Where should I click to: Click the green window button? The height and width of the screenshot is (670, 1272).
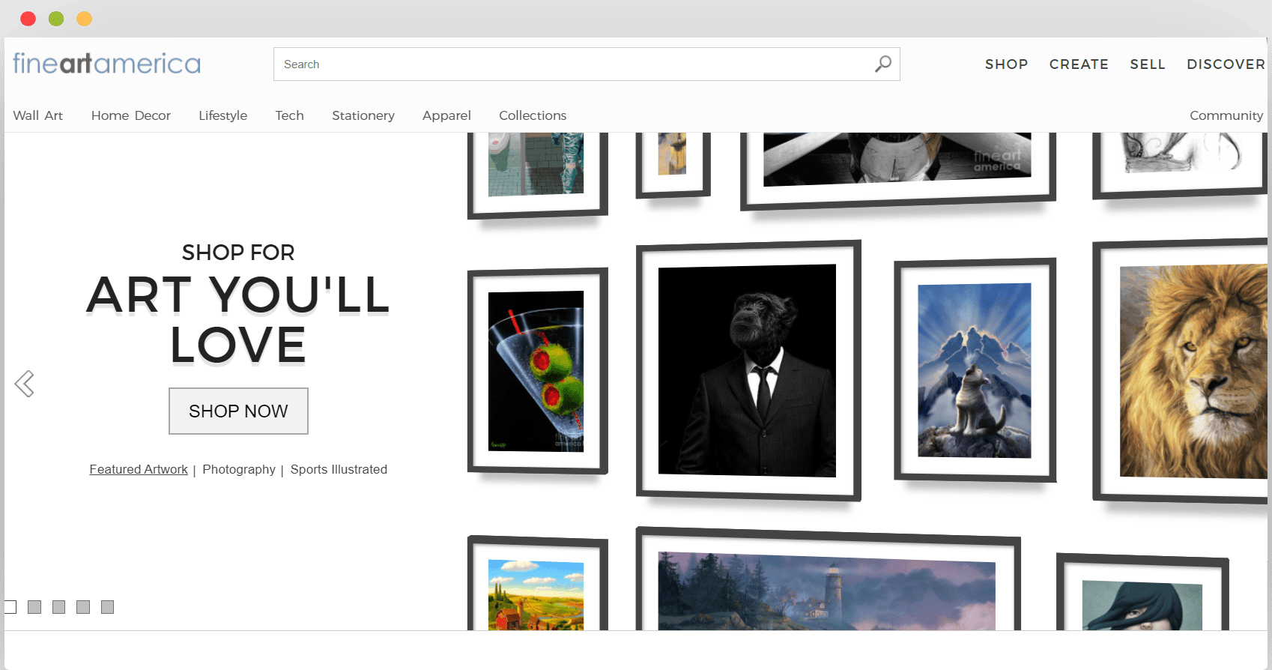56,19
